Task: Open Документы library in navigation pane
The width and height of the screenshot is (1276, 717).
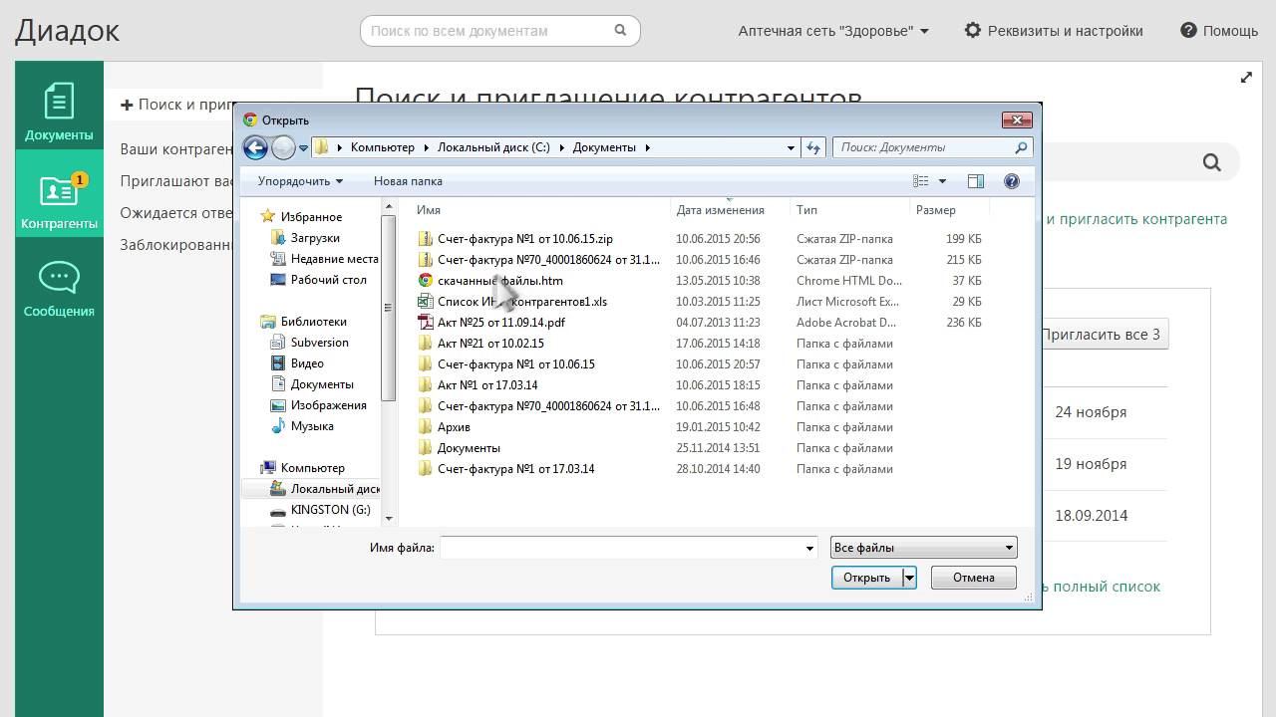Action: coord(312,384)
